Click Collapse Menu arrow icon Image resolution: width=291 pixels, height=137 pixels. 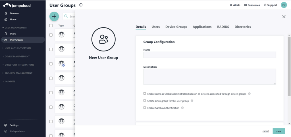pos(6,131)
